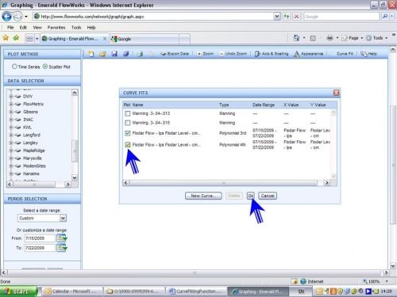Screen dimensions: 397x297
Task: Click the browser Print icon in the command bar
Action: pyautogui.click(x=330, y=38)
